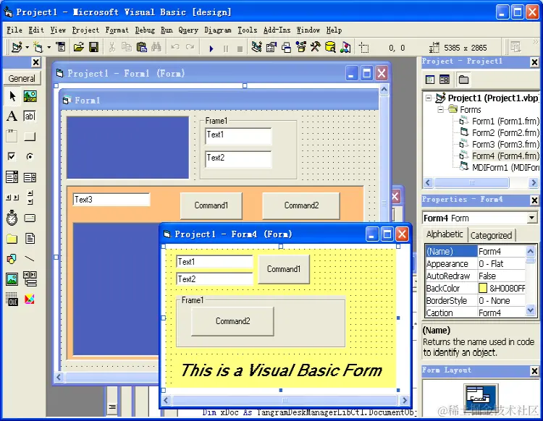Viewport: 543px width, 421px height.
Task: Open Properties Window from the toolbar
Action: 271,47
